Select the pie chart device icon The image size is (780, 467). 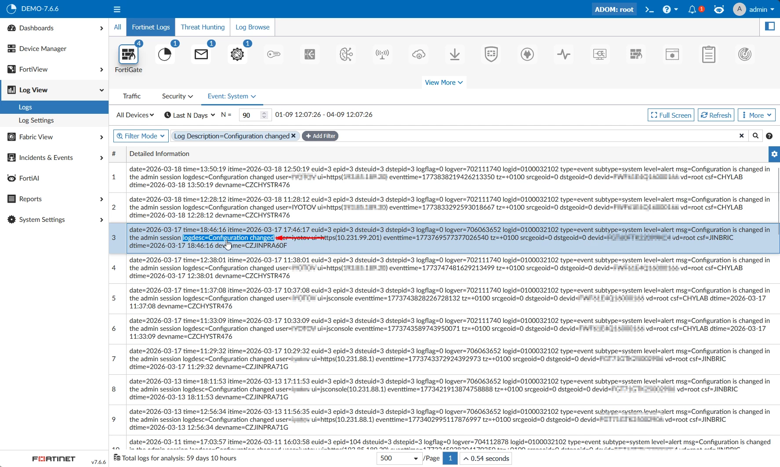(x=165, y=54)
